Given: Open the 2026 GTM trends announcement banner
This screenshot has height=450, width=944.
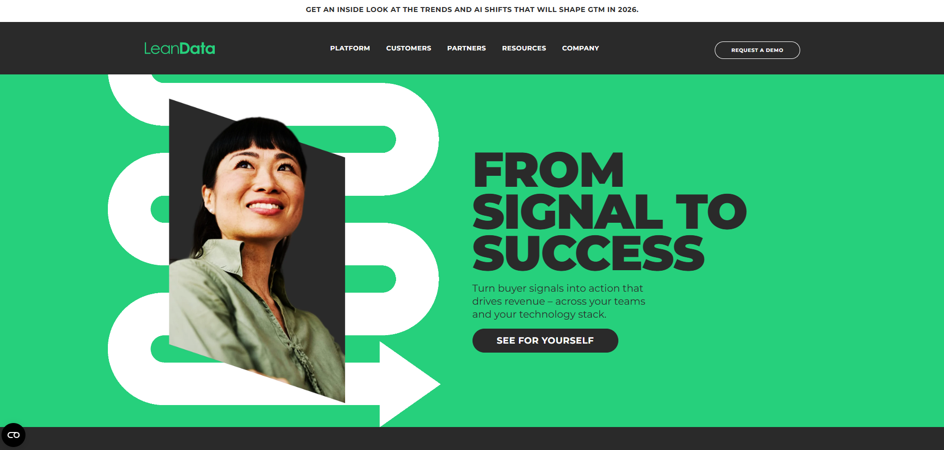Looking at the screenshot, I should 472,9.
